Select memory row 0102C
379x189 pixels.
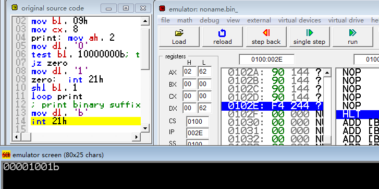pos(273,89)
